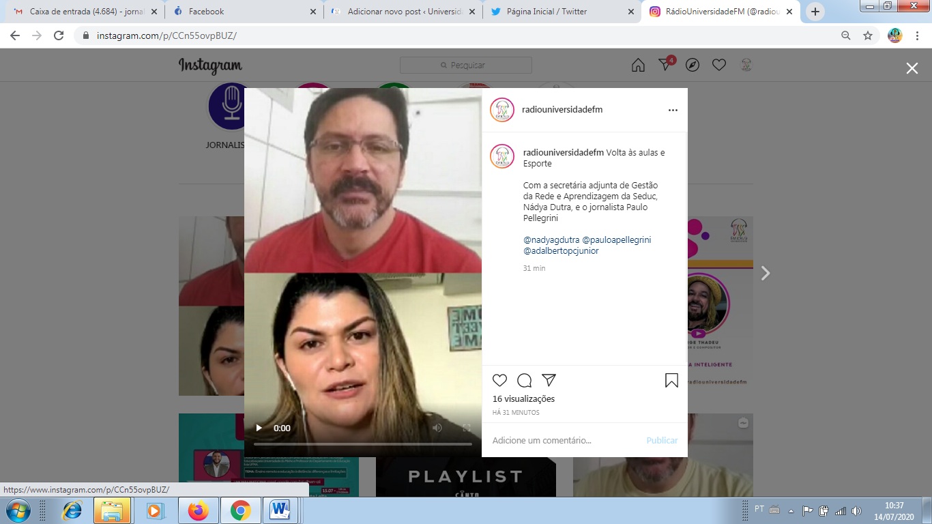Like the post with heart icon
The image size is (932, 524).
click(500, 380)
